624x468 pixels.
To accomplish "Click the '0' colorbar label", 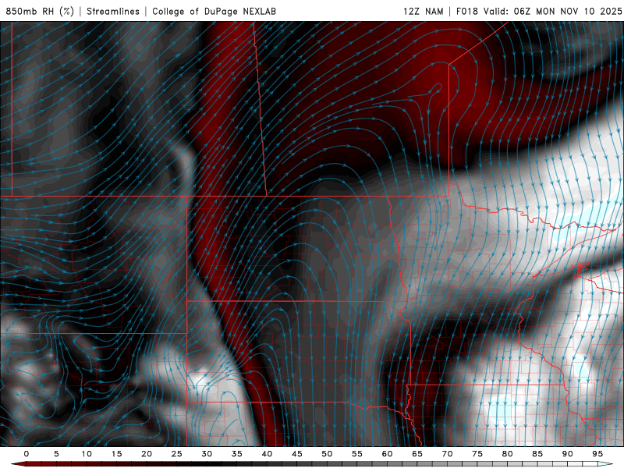I will [x=27, y=454].
